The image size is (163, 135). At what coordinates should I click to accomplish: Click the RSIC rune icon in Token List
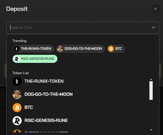click(x=17, y=121)
